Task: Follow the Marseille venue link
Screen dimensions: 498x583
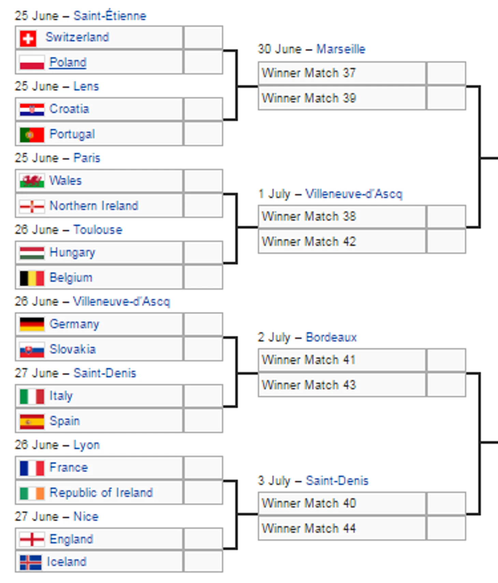Action: (340, 49)
